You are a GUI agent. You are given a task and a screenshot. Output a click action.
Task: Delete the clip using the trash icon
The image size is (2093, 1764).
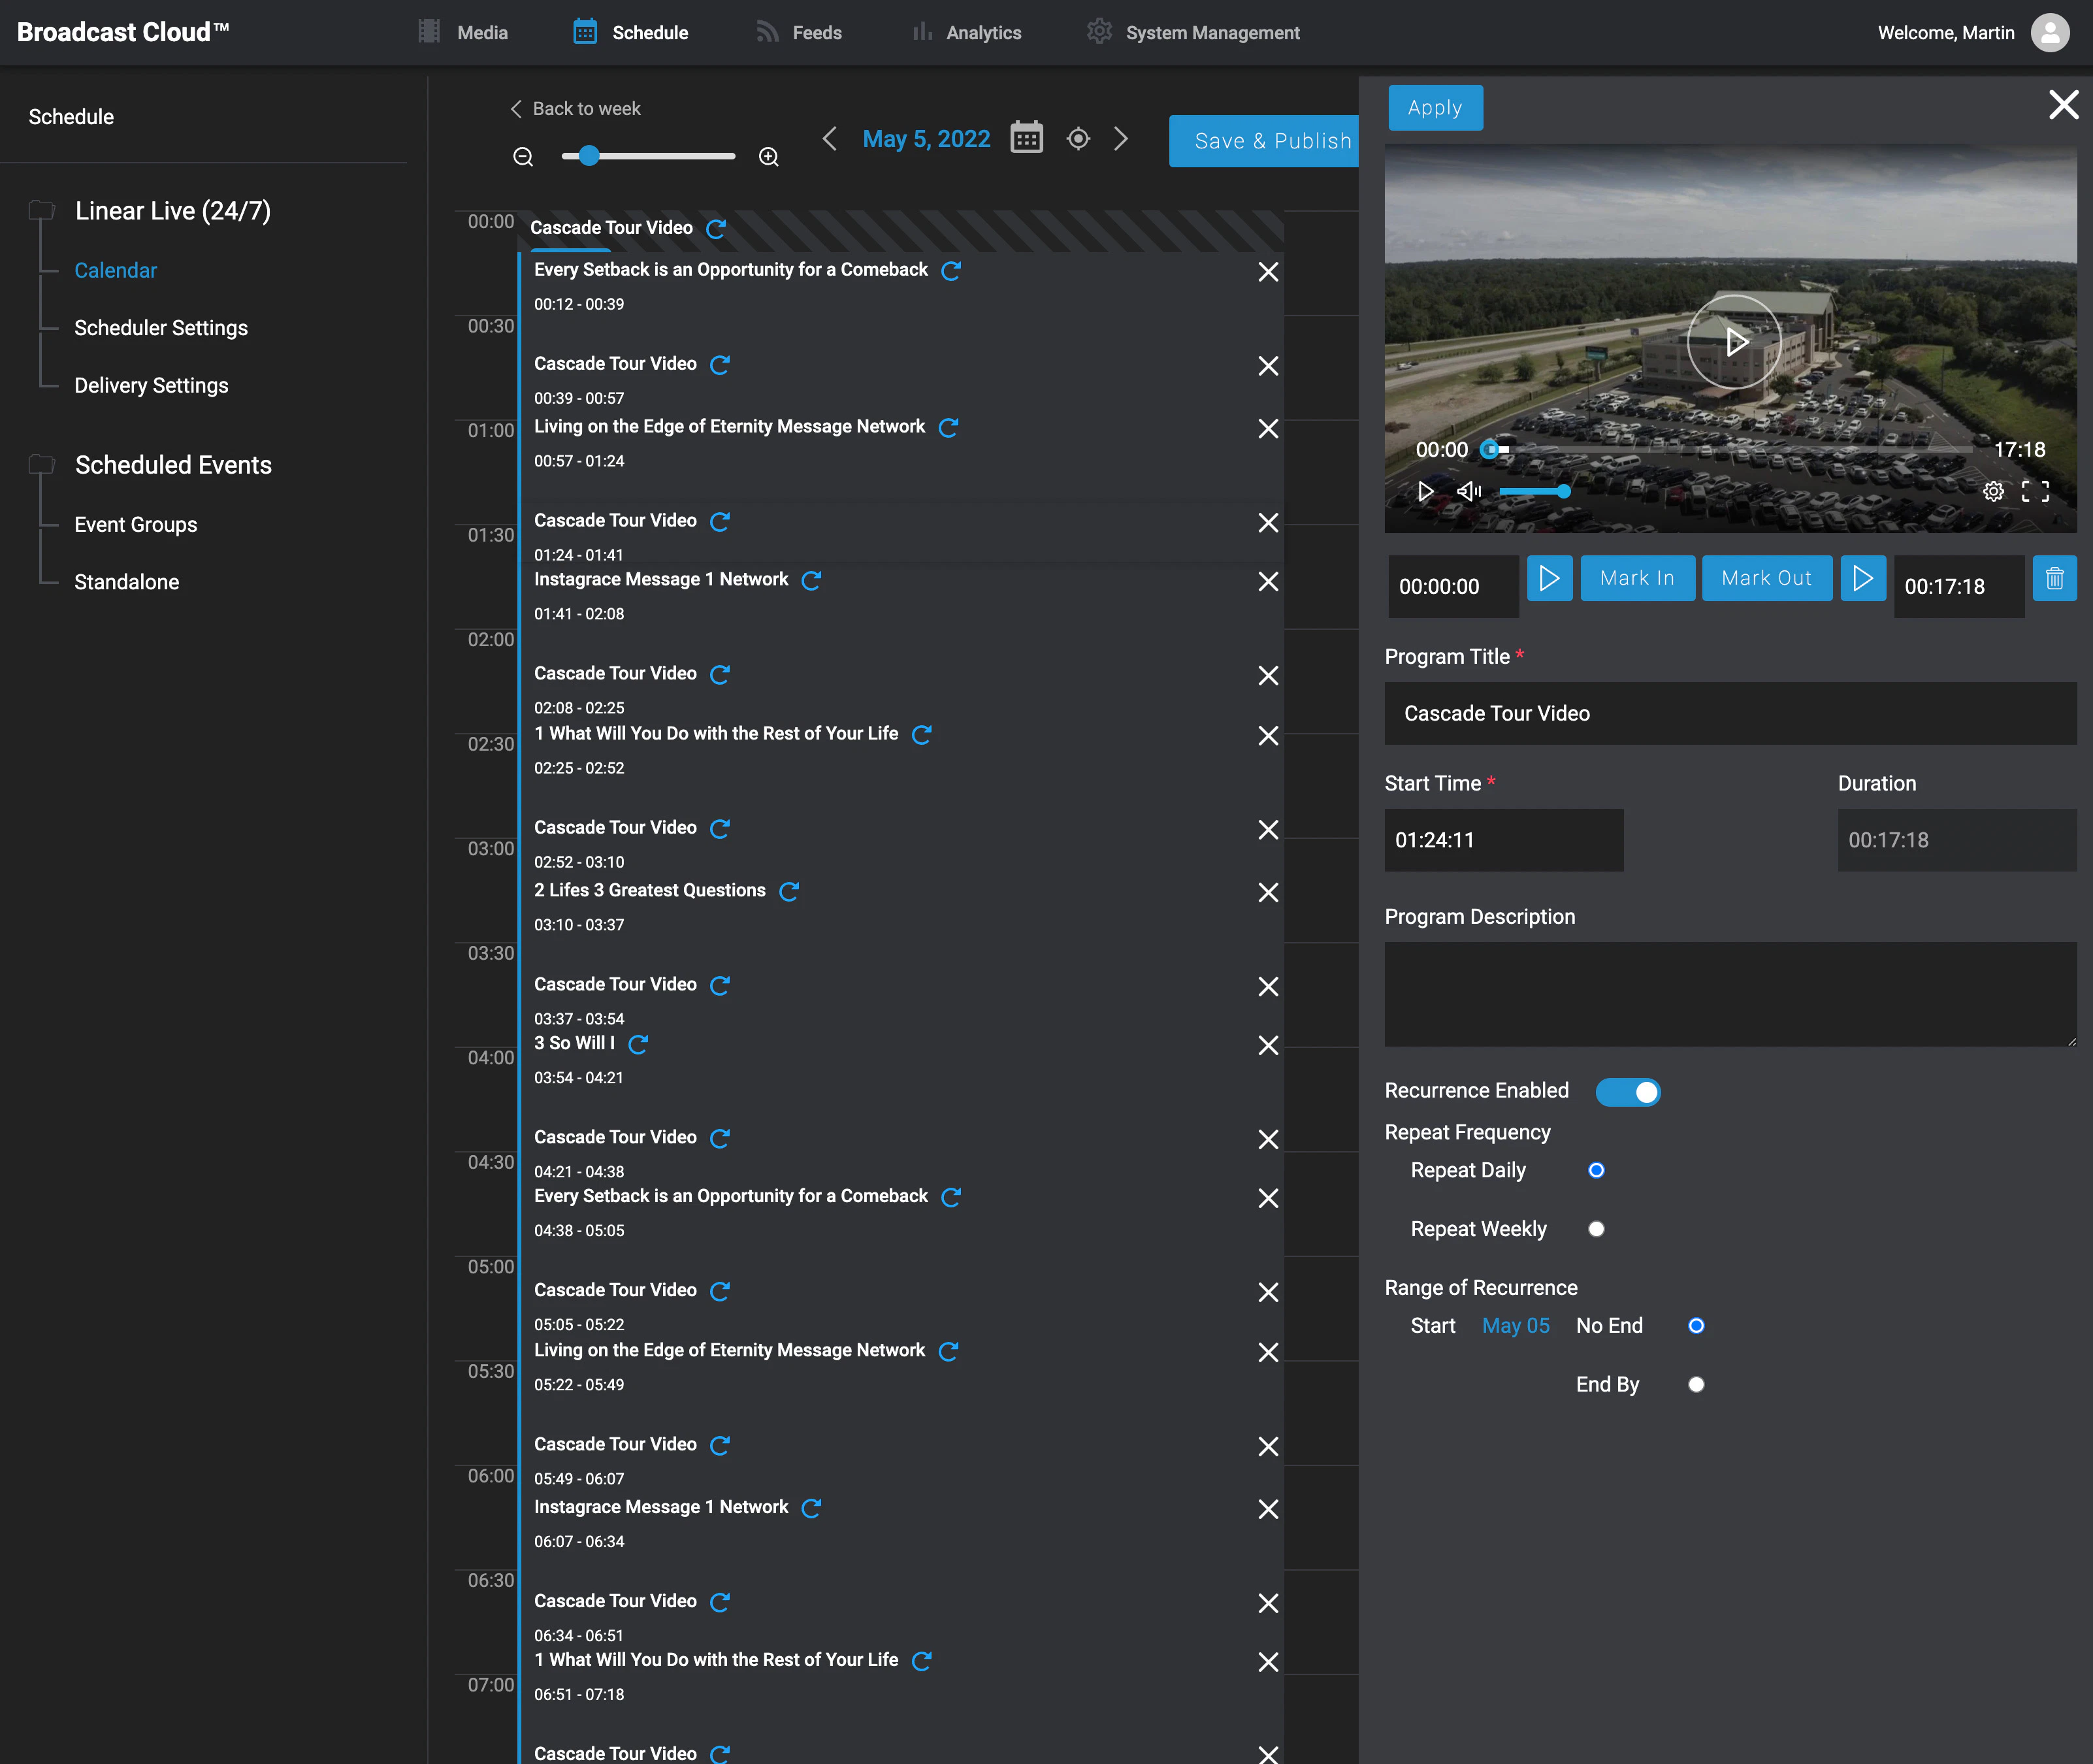pyautogui.click(x=2055, y=578)
